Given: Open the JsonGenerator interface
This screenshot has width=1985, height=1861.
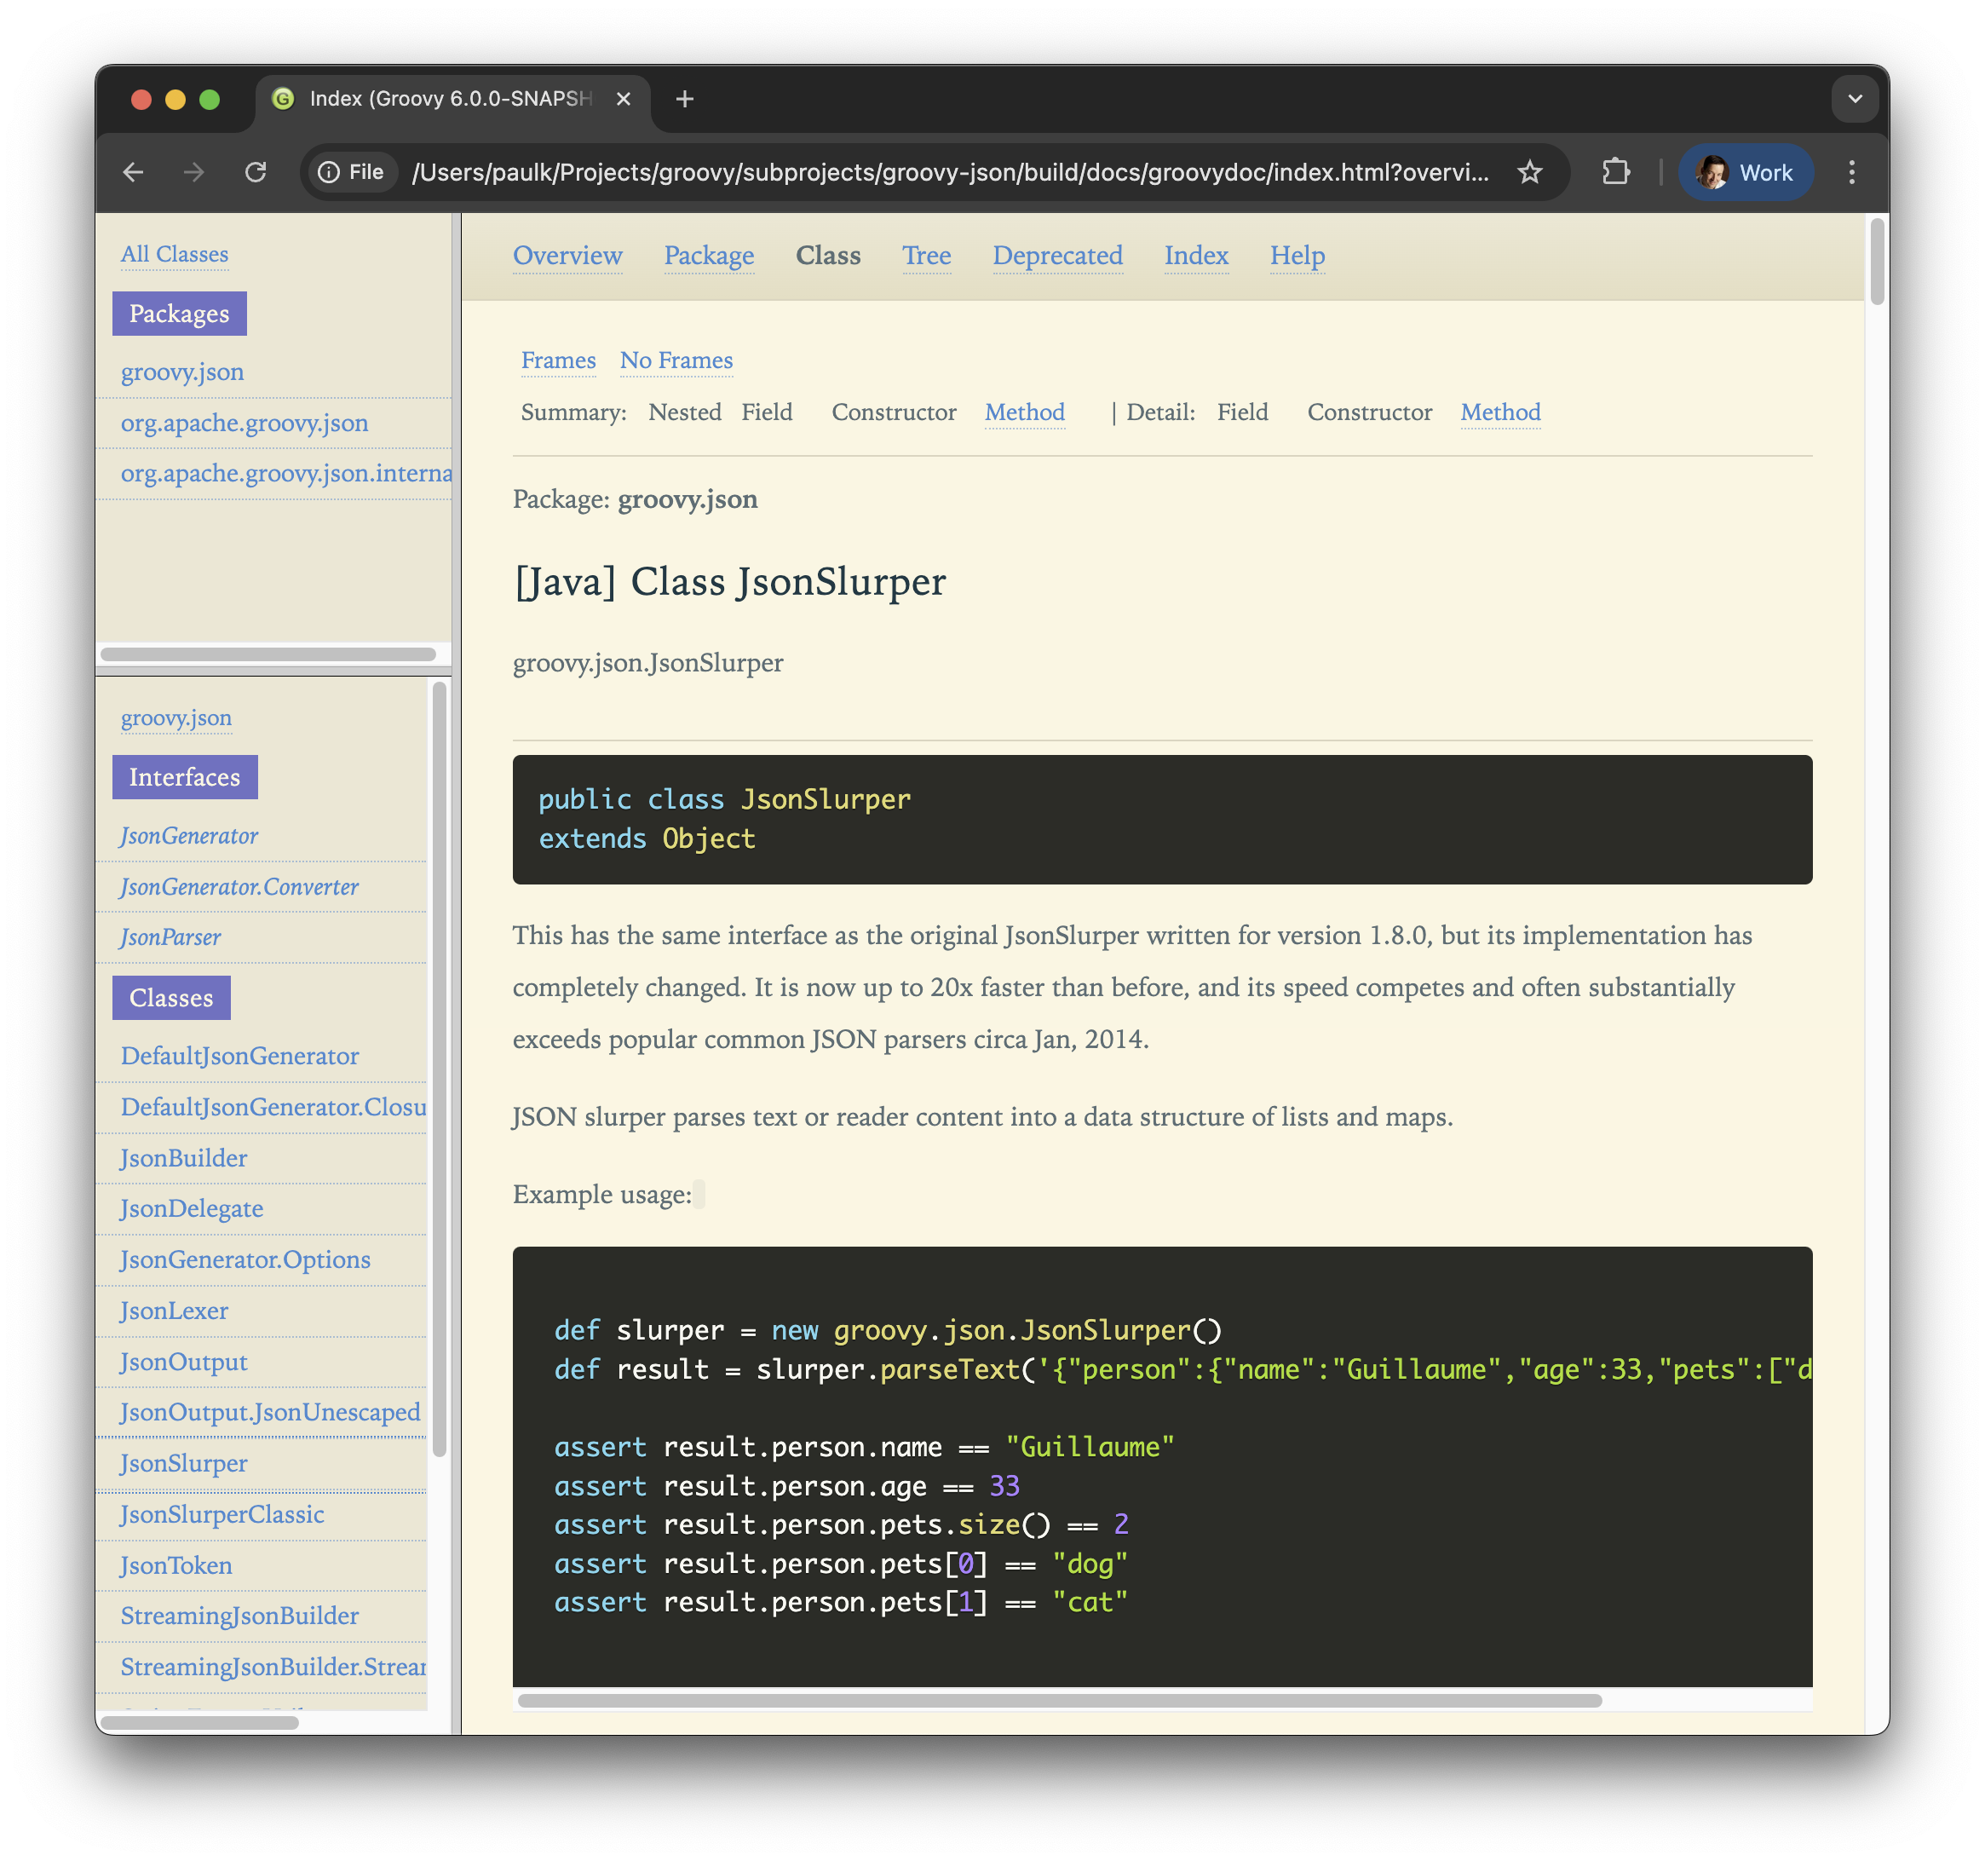Looking at the screenshot, I should click(189, 835).
